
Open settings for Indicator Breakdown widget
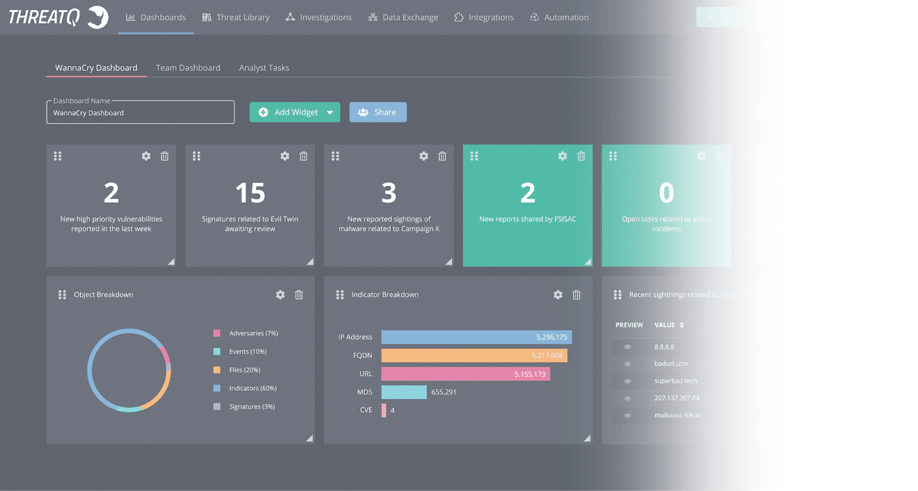tap(558, 294)
